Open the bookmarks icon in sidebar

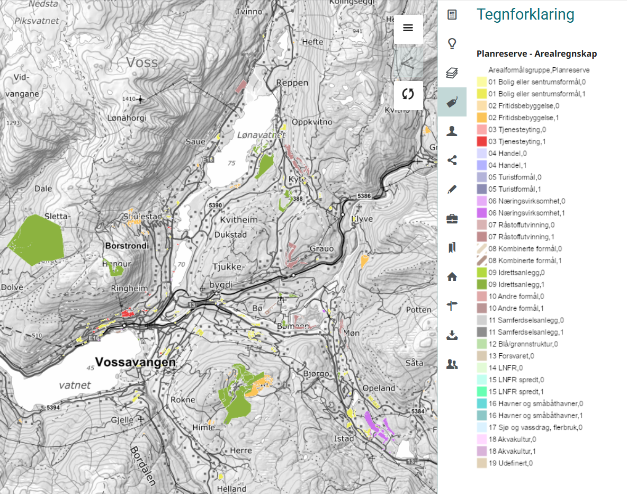pos(452,248)
